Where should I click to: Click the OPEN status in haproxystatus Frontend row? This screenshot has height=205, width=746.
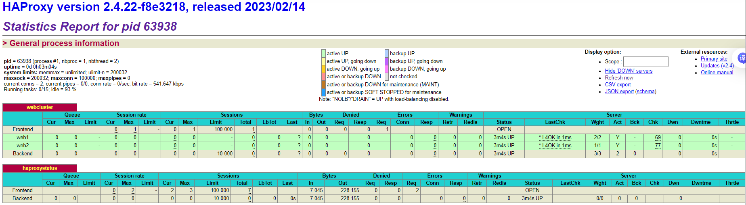532,190
